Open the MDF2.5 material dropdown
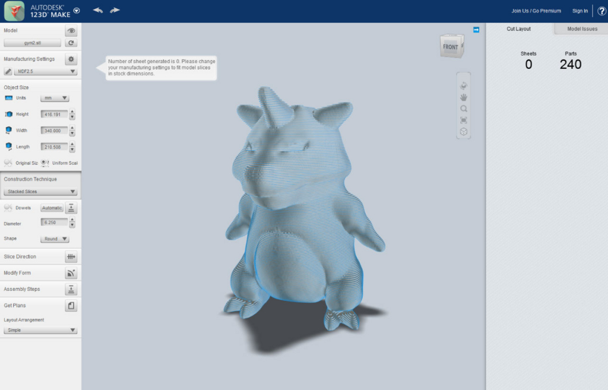Viewport: 608px width, 390px height. pos(46,71)
